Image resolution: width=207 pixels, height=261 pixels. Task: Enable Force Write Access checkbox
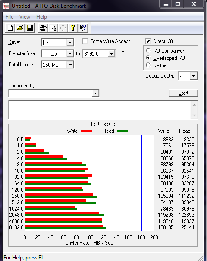(x=85, y=41)
